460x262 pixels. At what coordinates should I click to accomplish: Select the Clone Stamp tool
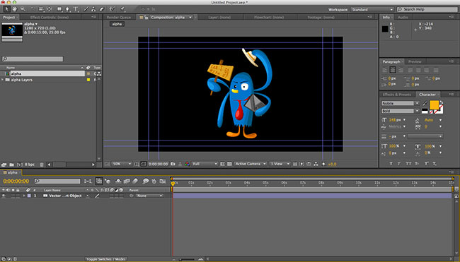pos(93,9)
